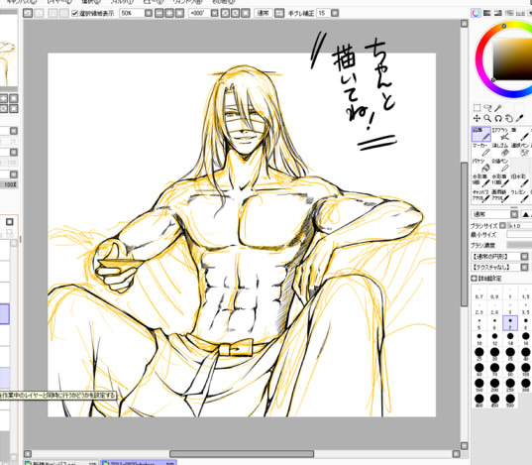Open the brush shape 通常の円形 dropdown

tap(524, 256)
